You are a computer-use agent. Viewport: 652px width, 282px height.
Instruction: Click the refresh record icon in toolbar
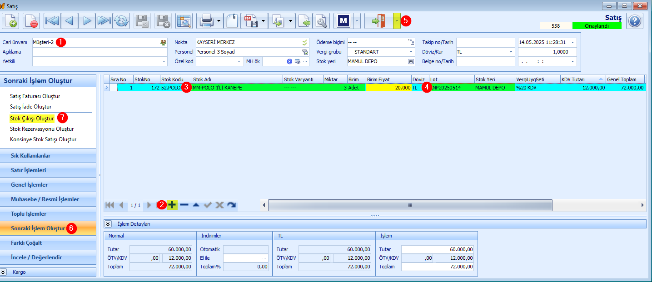pos(121,21)
